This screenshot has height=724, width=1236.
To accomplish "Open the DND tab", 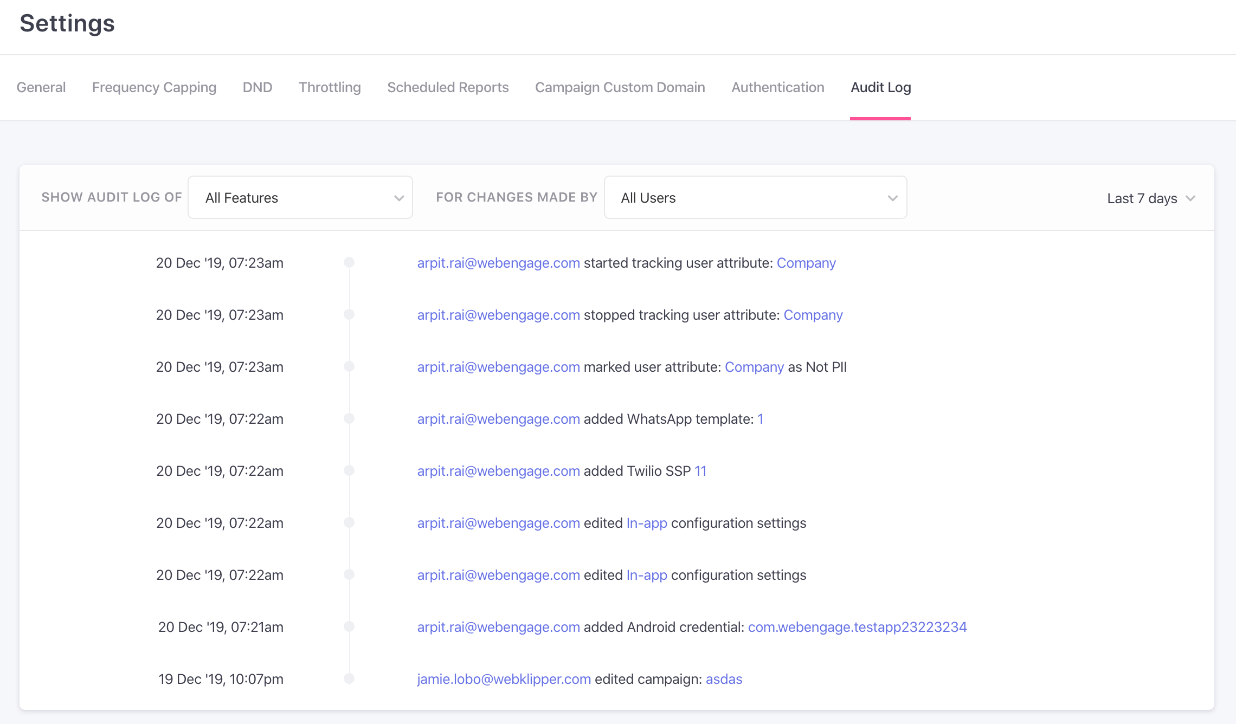I will [x=257, y=87].
